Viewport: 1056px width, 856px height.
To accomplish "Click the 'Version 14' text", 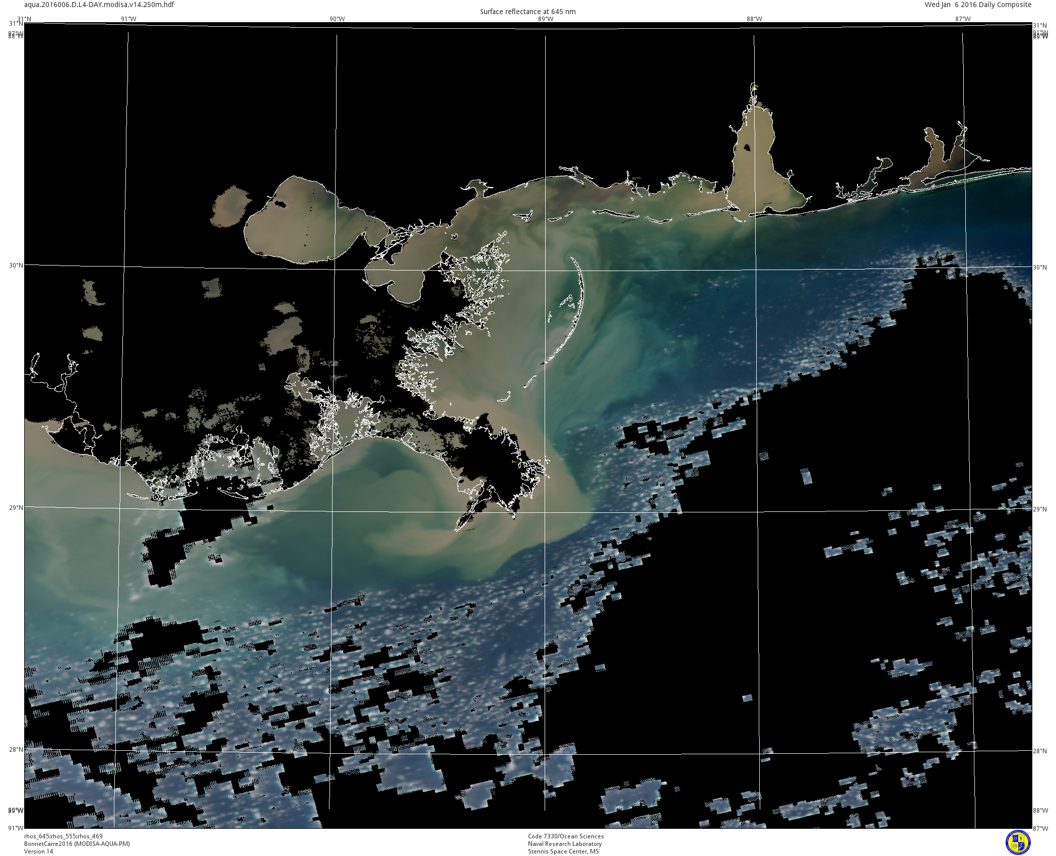I will [x=38, y=851].
